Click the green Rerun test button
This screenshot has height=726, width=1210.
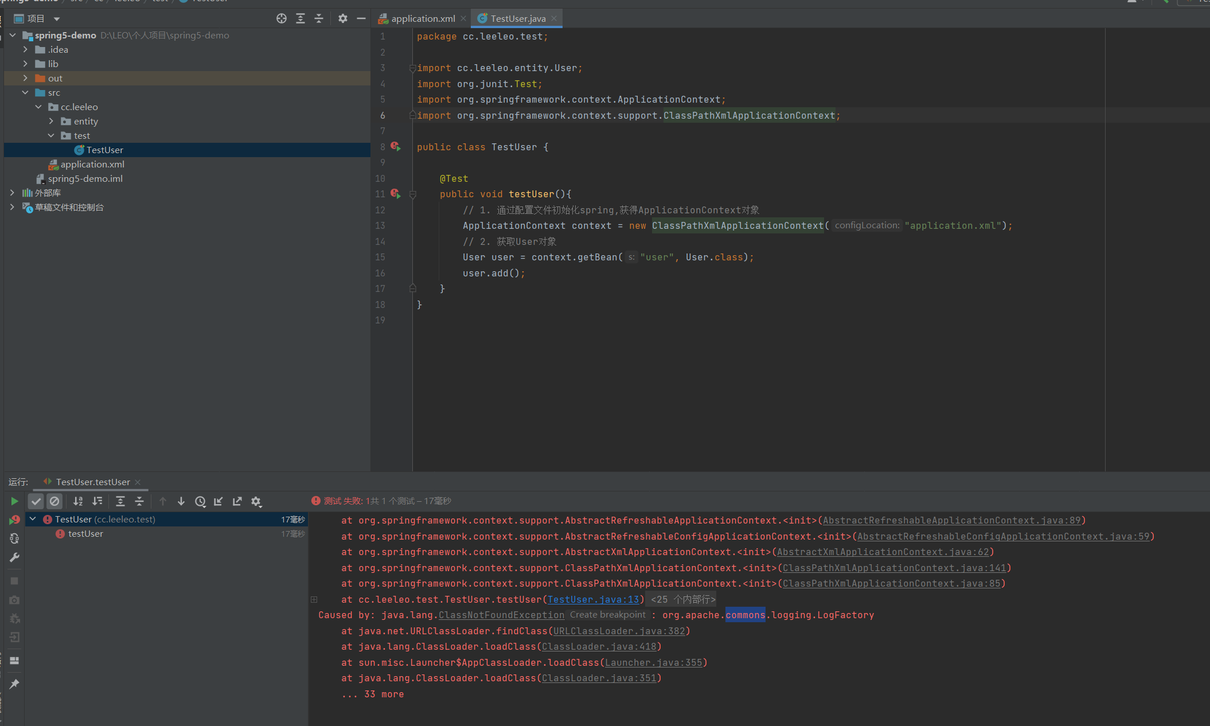point(14,501)
